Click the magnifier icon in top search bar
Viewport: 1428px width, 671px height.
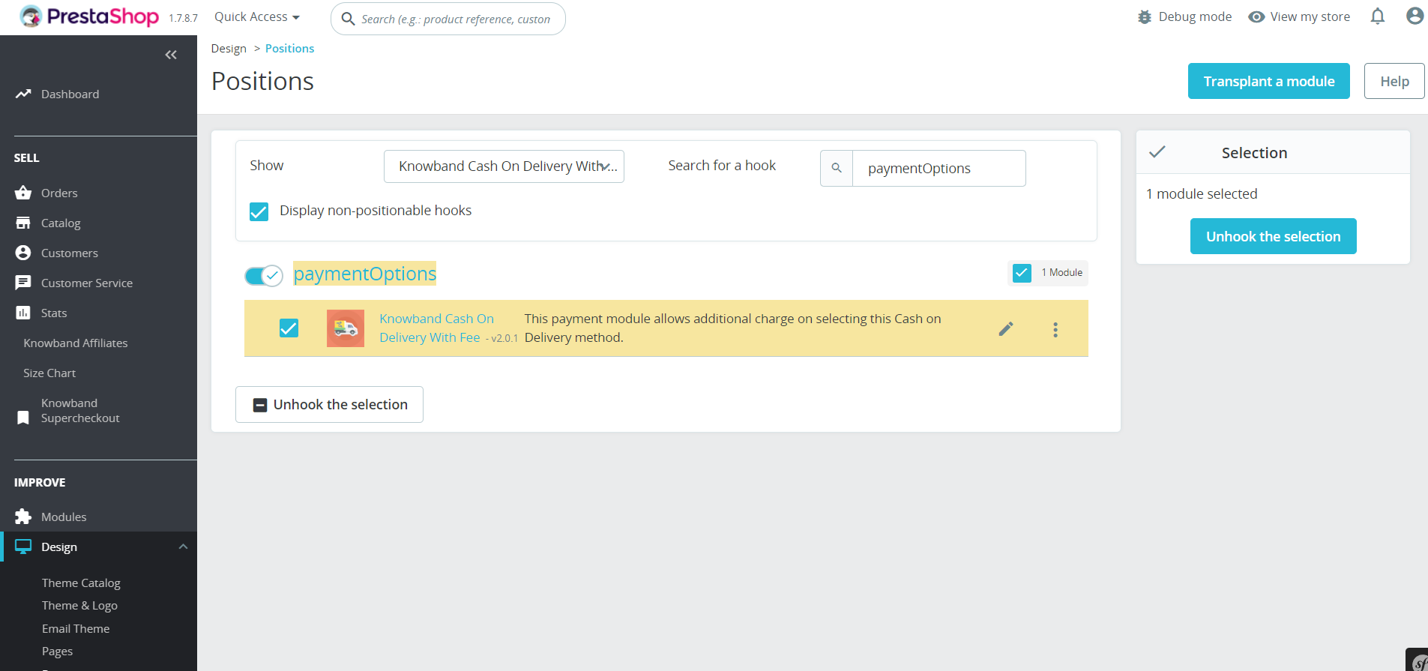tap(348, 19)
